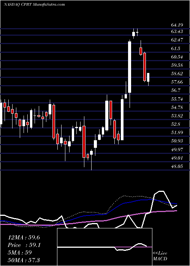This screenshot has width=190, height=266.
Task: Click the Price : 59.1 readout
Action: point(24,245)
